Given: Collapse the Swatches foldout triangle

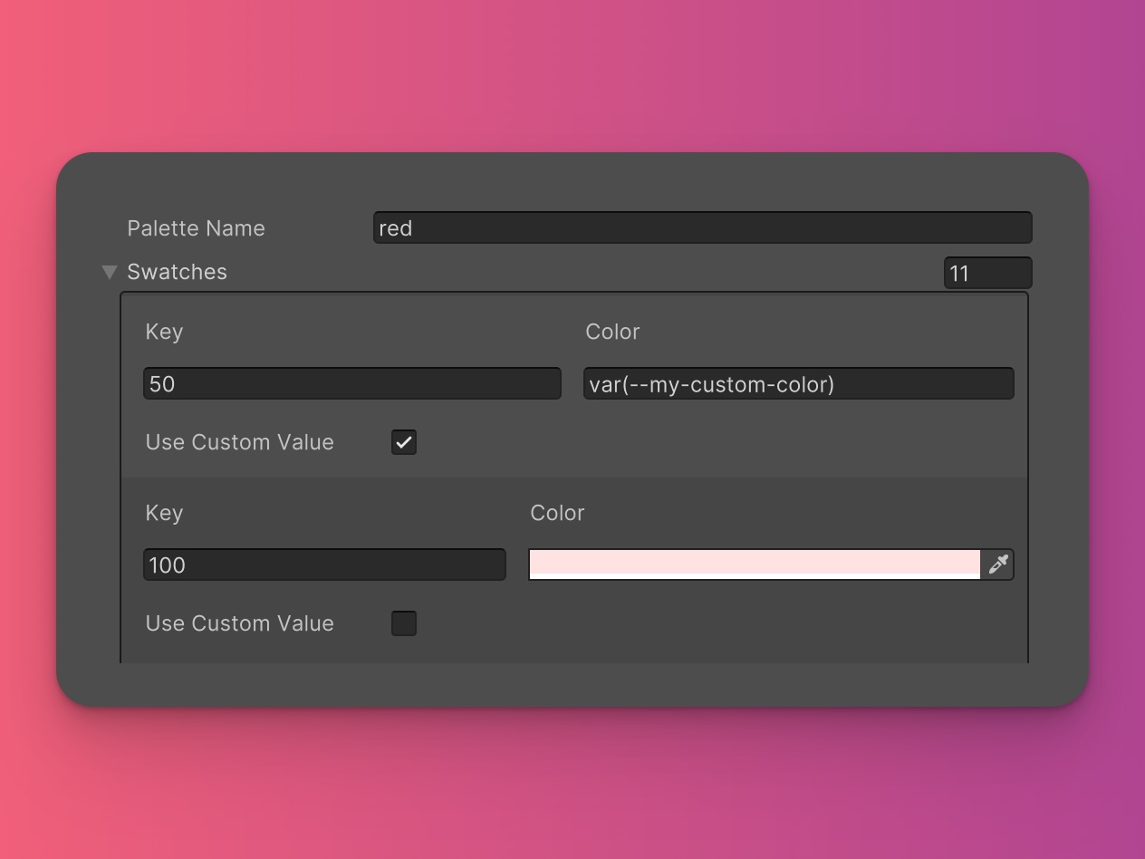Looking at the screenshot, I should (110, 272).
